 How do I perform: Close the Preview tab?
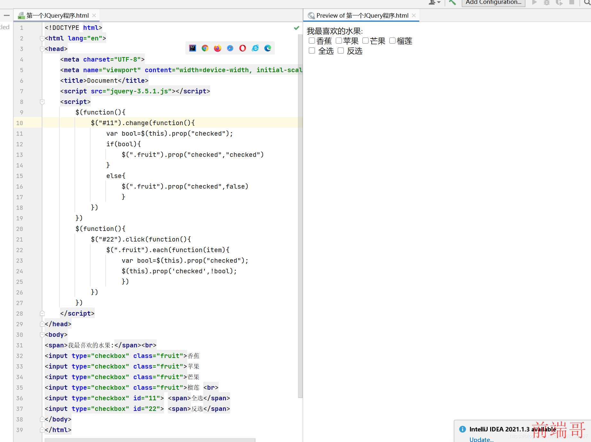414,15
